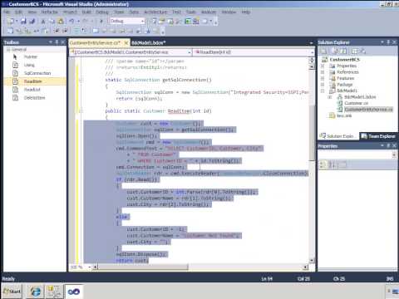Collapse the BdcModel1 node in Solution Explorer
This screenshot has height=299, width=399.
point(323,91)
